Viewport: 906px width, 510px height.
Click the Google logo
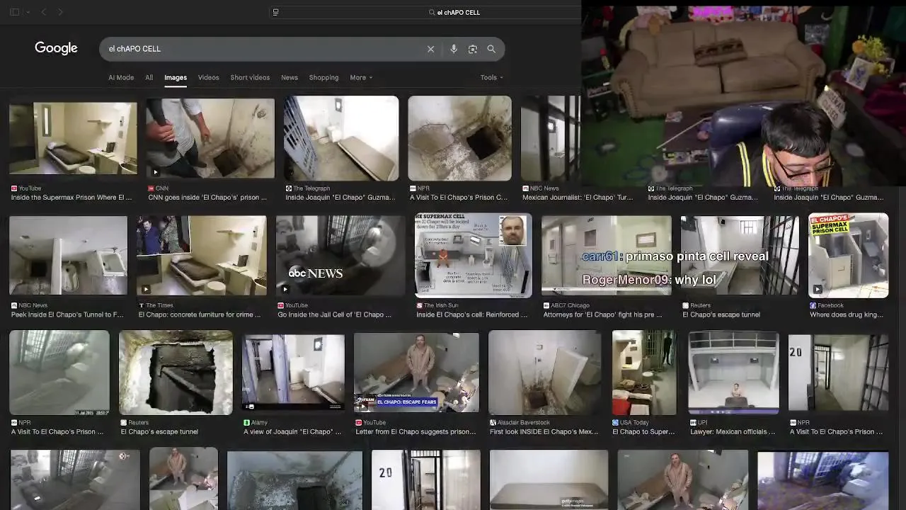tap(56, 48)
